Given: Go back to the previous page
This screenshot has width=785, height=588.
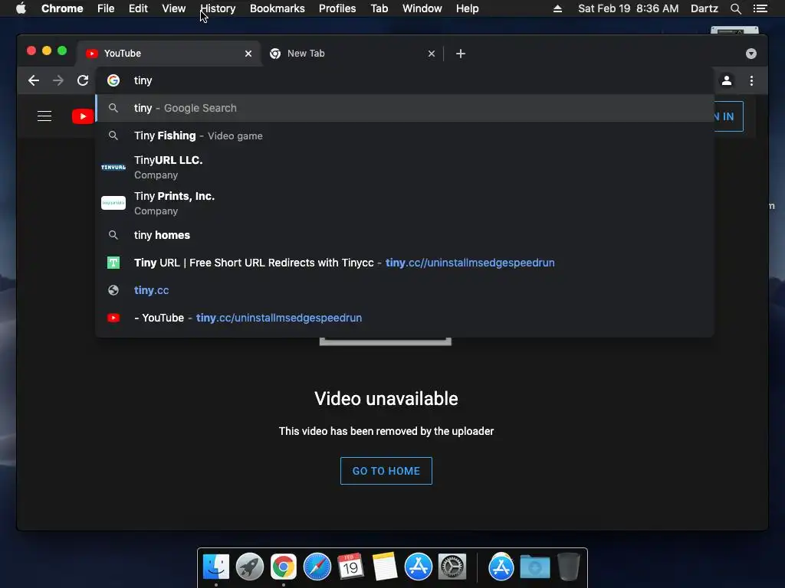Looking at the screenshot, I should tap(34, 80).
